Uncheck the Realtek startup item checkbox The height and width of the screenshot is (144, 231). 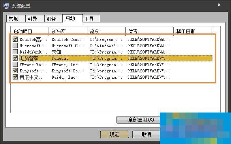click(15, 39)
